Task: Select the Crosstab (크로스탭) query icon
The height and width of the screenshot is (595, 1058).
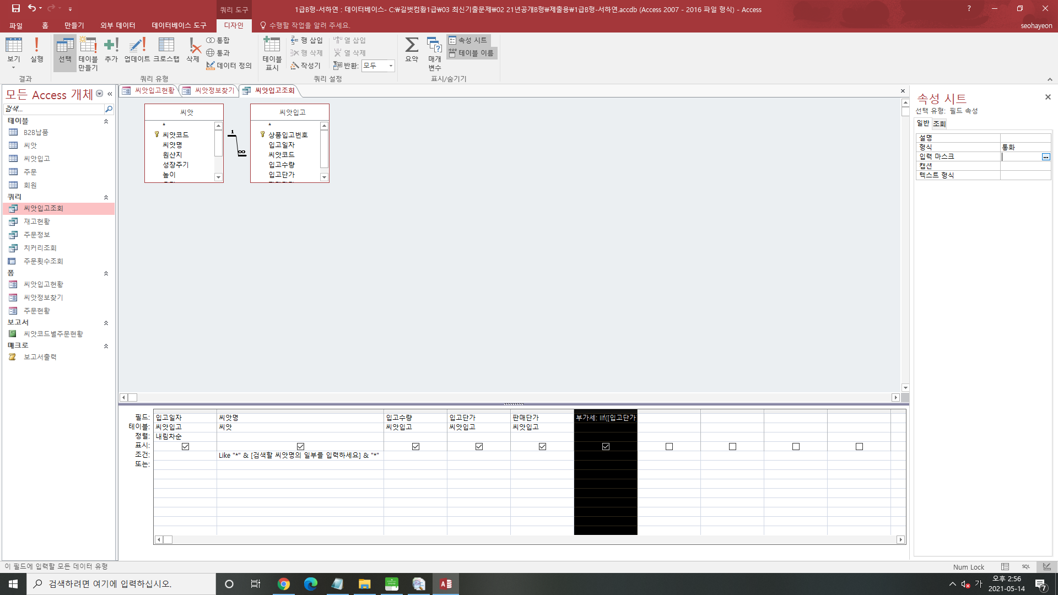Action: (166, 50)
